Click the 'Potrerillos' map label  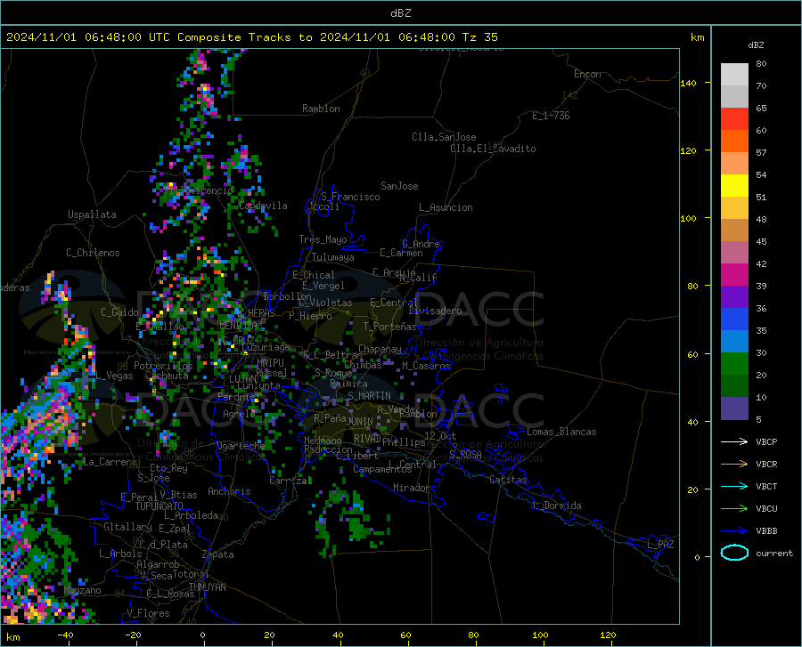point(163,366)
